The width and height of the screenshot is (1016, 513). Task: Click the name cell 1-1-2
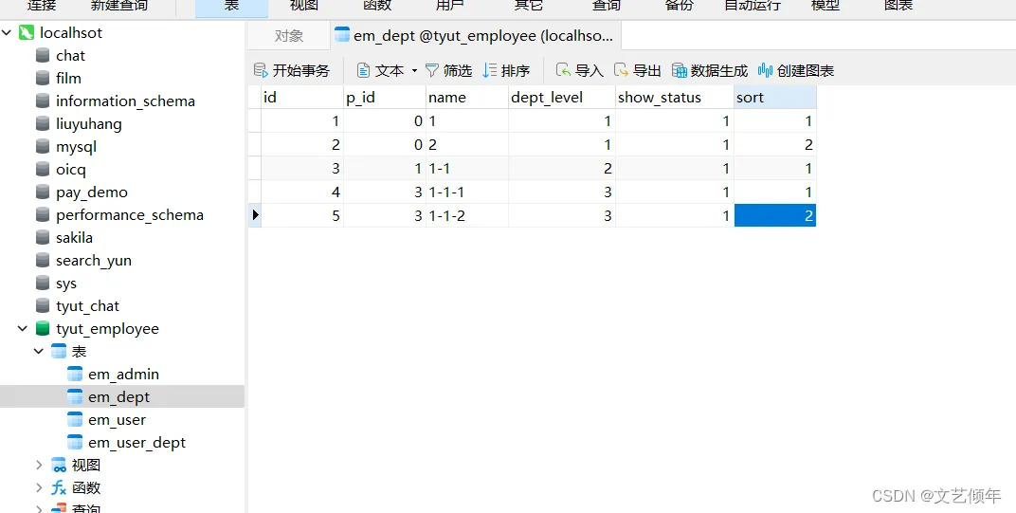[467, 215]
